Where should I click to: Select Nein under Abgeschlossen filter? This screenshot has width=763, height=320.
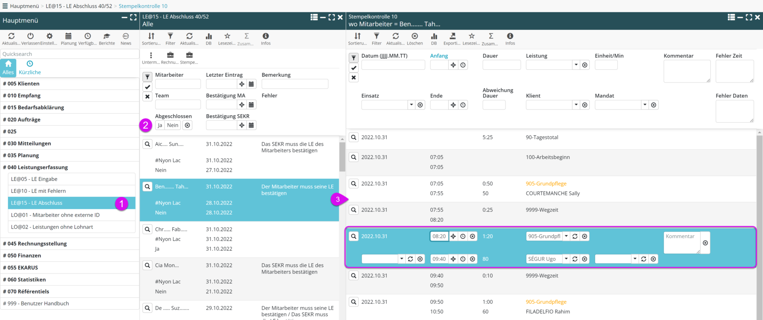(172, 125)
